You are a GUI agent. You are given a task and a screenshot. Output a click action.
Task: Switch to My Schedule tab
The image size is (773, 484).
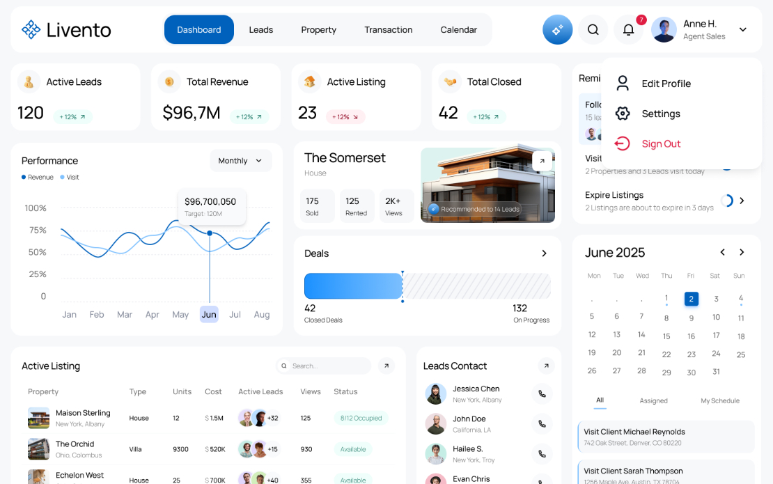pos(720,400)
